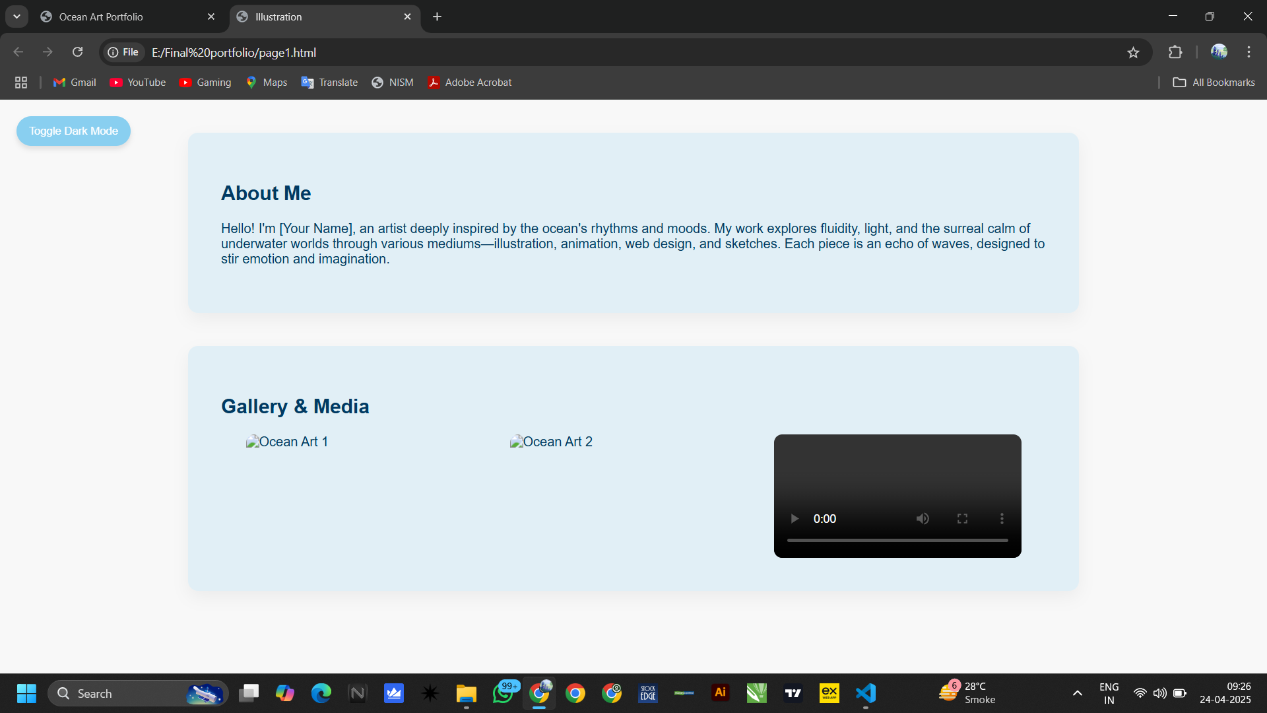The width and height of the screenshot is (1267, 713).
Task: Open Wi-Fi network settings in tray
Action: (1140, 693)
